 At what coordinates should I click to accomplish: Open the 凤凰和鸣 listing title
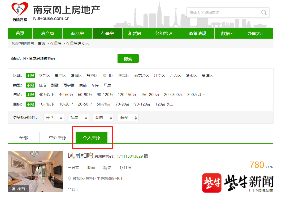(80, 156)
